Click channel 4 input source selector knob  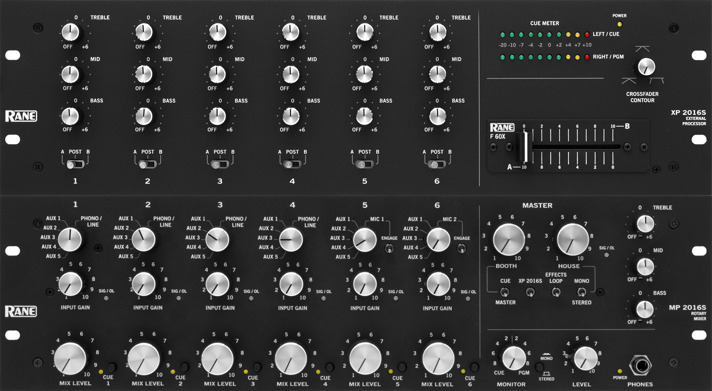291,240
